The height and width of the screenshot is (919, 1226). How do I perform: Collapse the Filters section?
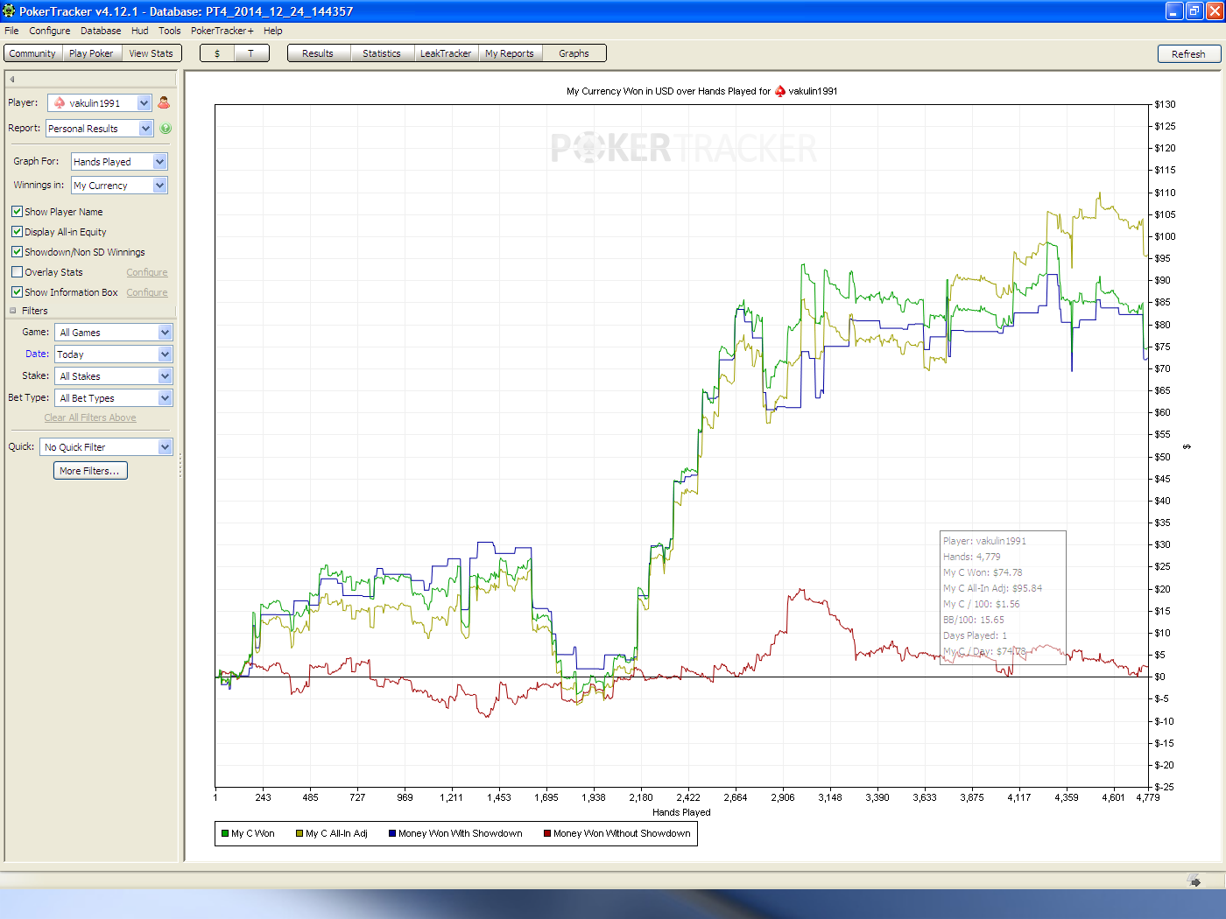click(x=13, y=311)
